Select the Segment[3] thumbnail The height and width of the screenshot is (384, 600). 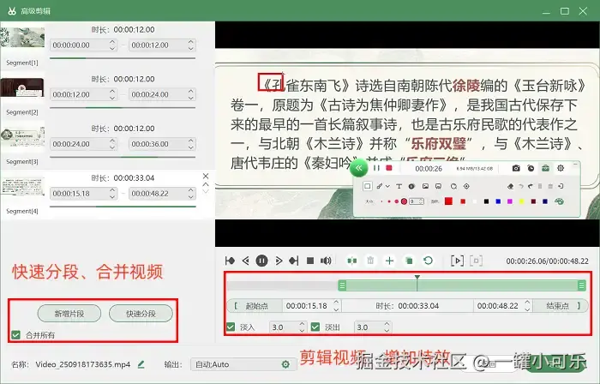[x=22, y=136]
